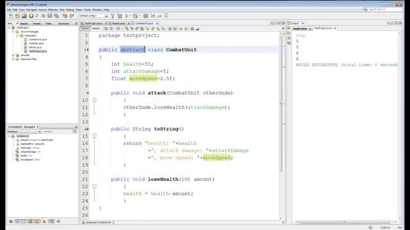Click the Redo toolbar icon
Screen dimensions: 410x230
tap(71, 16)
